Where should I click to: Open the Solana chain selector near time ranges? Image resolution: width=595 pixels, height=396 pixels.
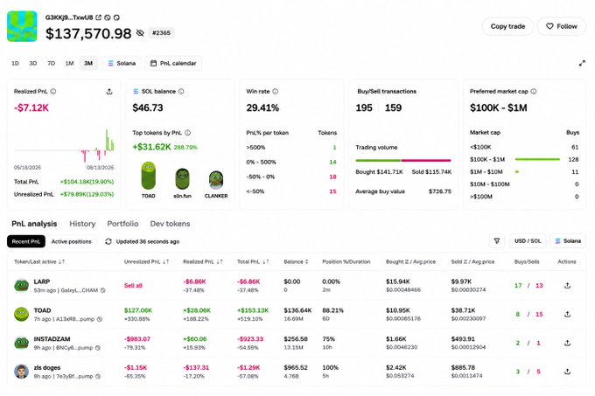122,63
